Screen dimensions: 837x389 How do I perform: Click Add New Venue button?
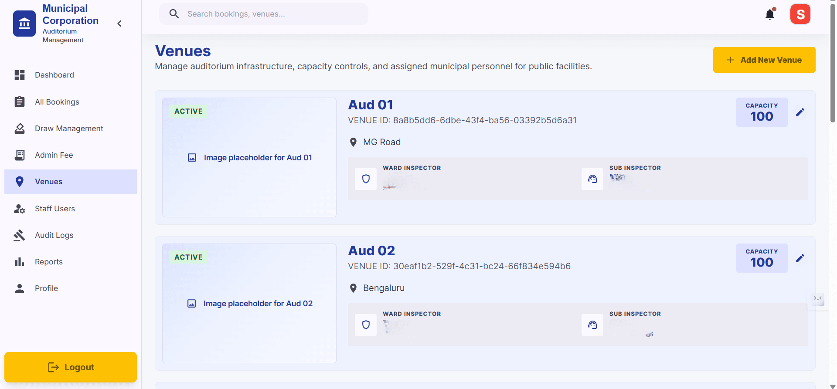tap(764, 60)
